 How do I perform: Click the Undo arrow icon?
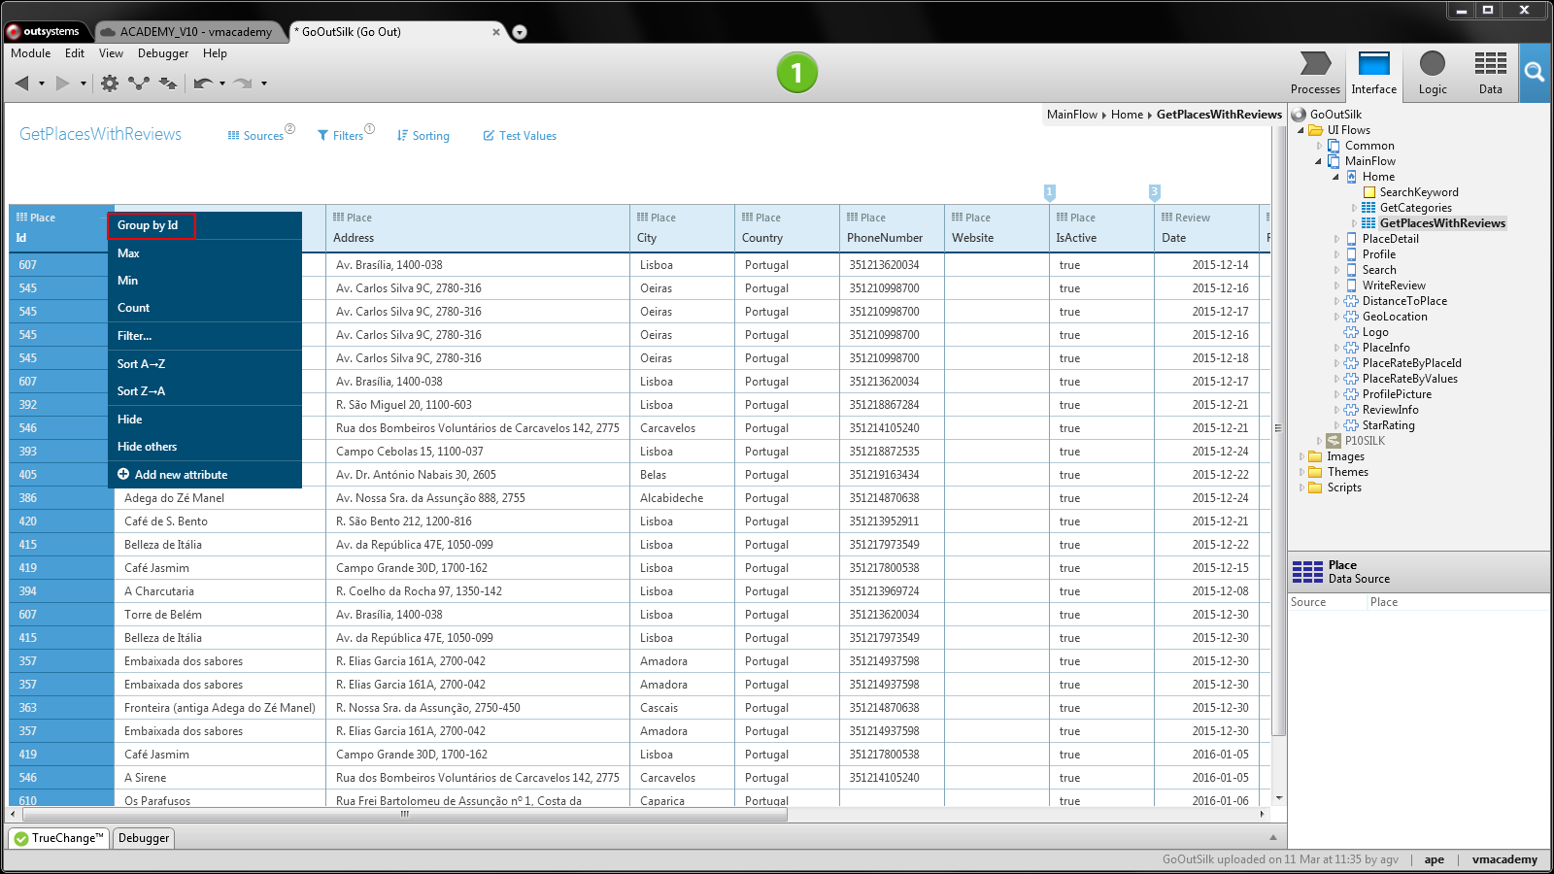[202, 84]
